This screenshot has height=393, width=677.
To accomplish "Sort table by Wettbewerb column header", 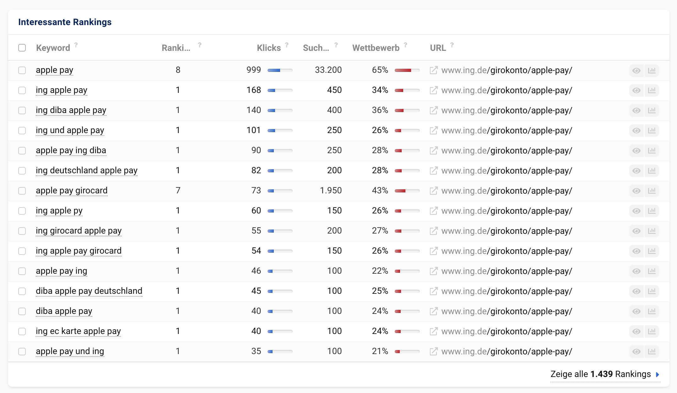I will (376, 48).
